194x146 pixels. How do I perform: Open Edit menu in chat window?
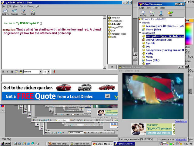[x=9, y=6]
